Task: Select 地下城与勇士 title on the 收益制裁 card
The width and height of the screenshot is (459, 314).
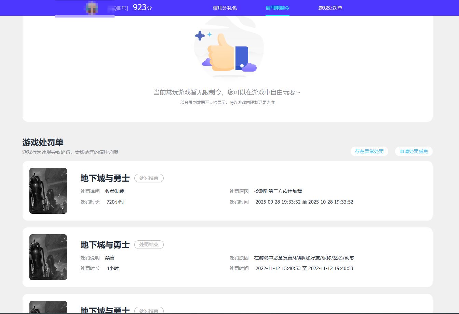Action: tap(105, 178)
